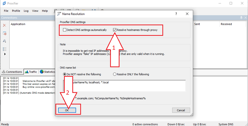Click the window-with-red-minus sidebar icon
Viewport: 248px width, 126px height.
[5, 33]
